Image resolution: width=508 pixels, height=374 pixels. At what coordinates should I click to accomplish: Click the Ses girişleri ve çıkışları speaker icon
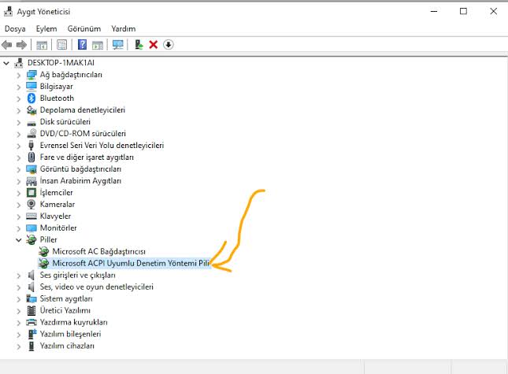[x=31, y=276]
